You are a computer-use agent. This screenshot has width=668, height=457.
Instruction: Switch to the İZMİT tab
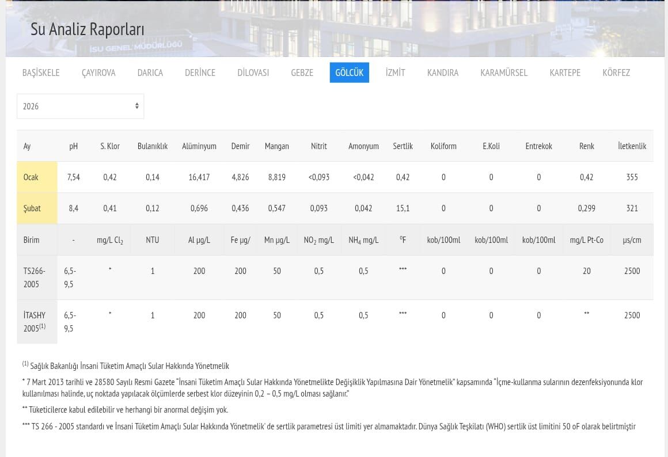(395, 73)
